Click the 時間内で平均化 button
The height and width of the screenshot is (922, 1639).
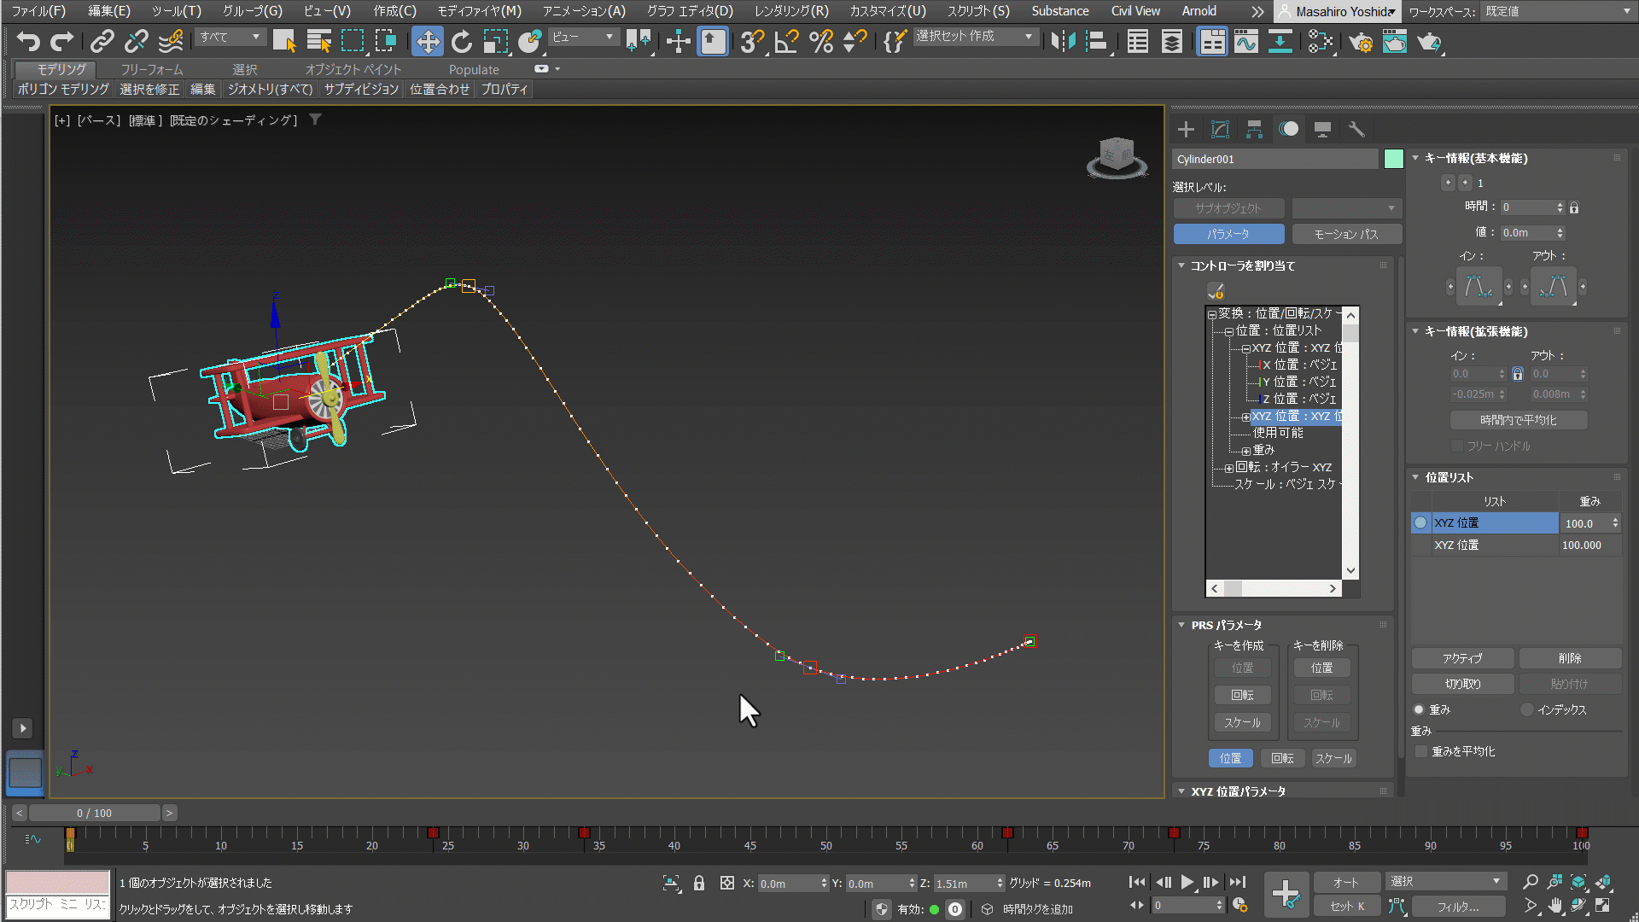[1518, 420]
